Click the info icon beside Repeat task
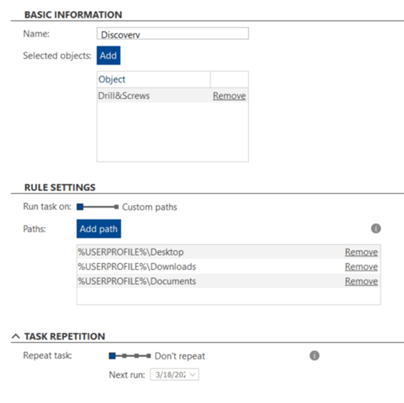The height and width of the screenshot is (403, 404). tap(314, 355)
